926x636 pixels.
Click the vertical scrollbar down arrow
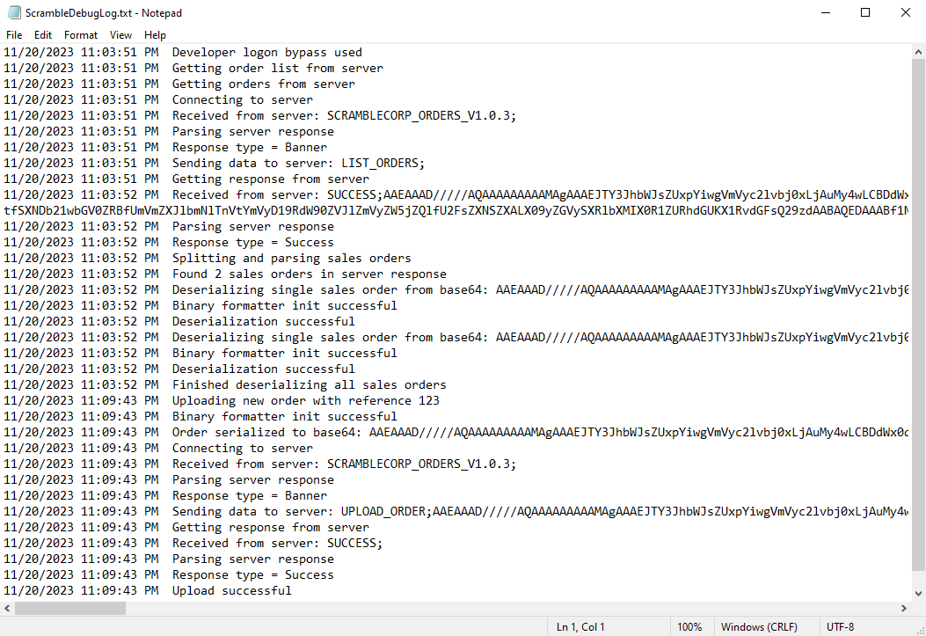click(918, 594)
